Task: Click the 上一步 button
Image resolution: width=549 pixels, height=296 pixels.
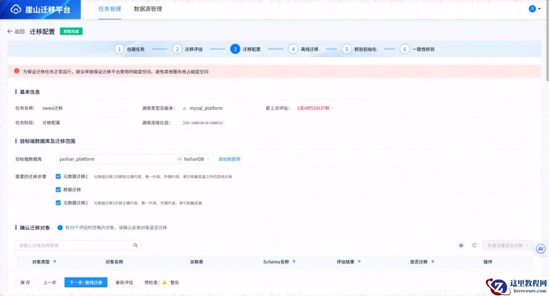Action: coord(50,282)
